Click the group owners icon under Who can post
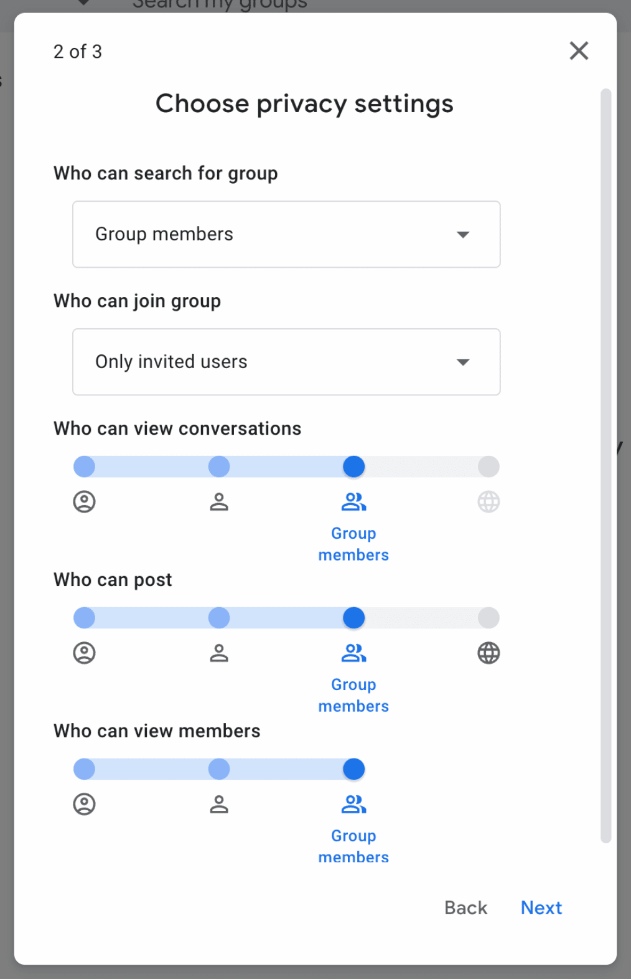 pyautogui.click(x=84, y=653)
